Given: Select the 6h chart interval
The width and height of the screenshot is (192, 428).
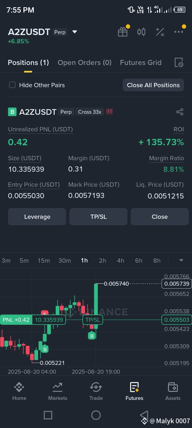Looking at the screenshot, I should pyautogui.click(x=139, y=261).
